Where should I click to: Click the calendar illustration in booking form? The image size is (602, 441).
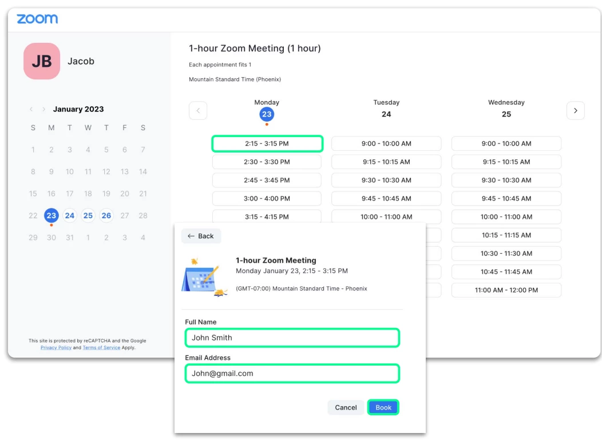pos(205,278)
